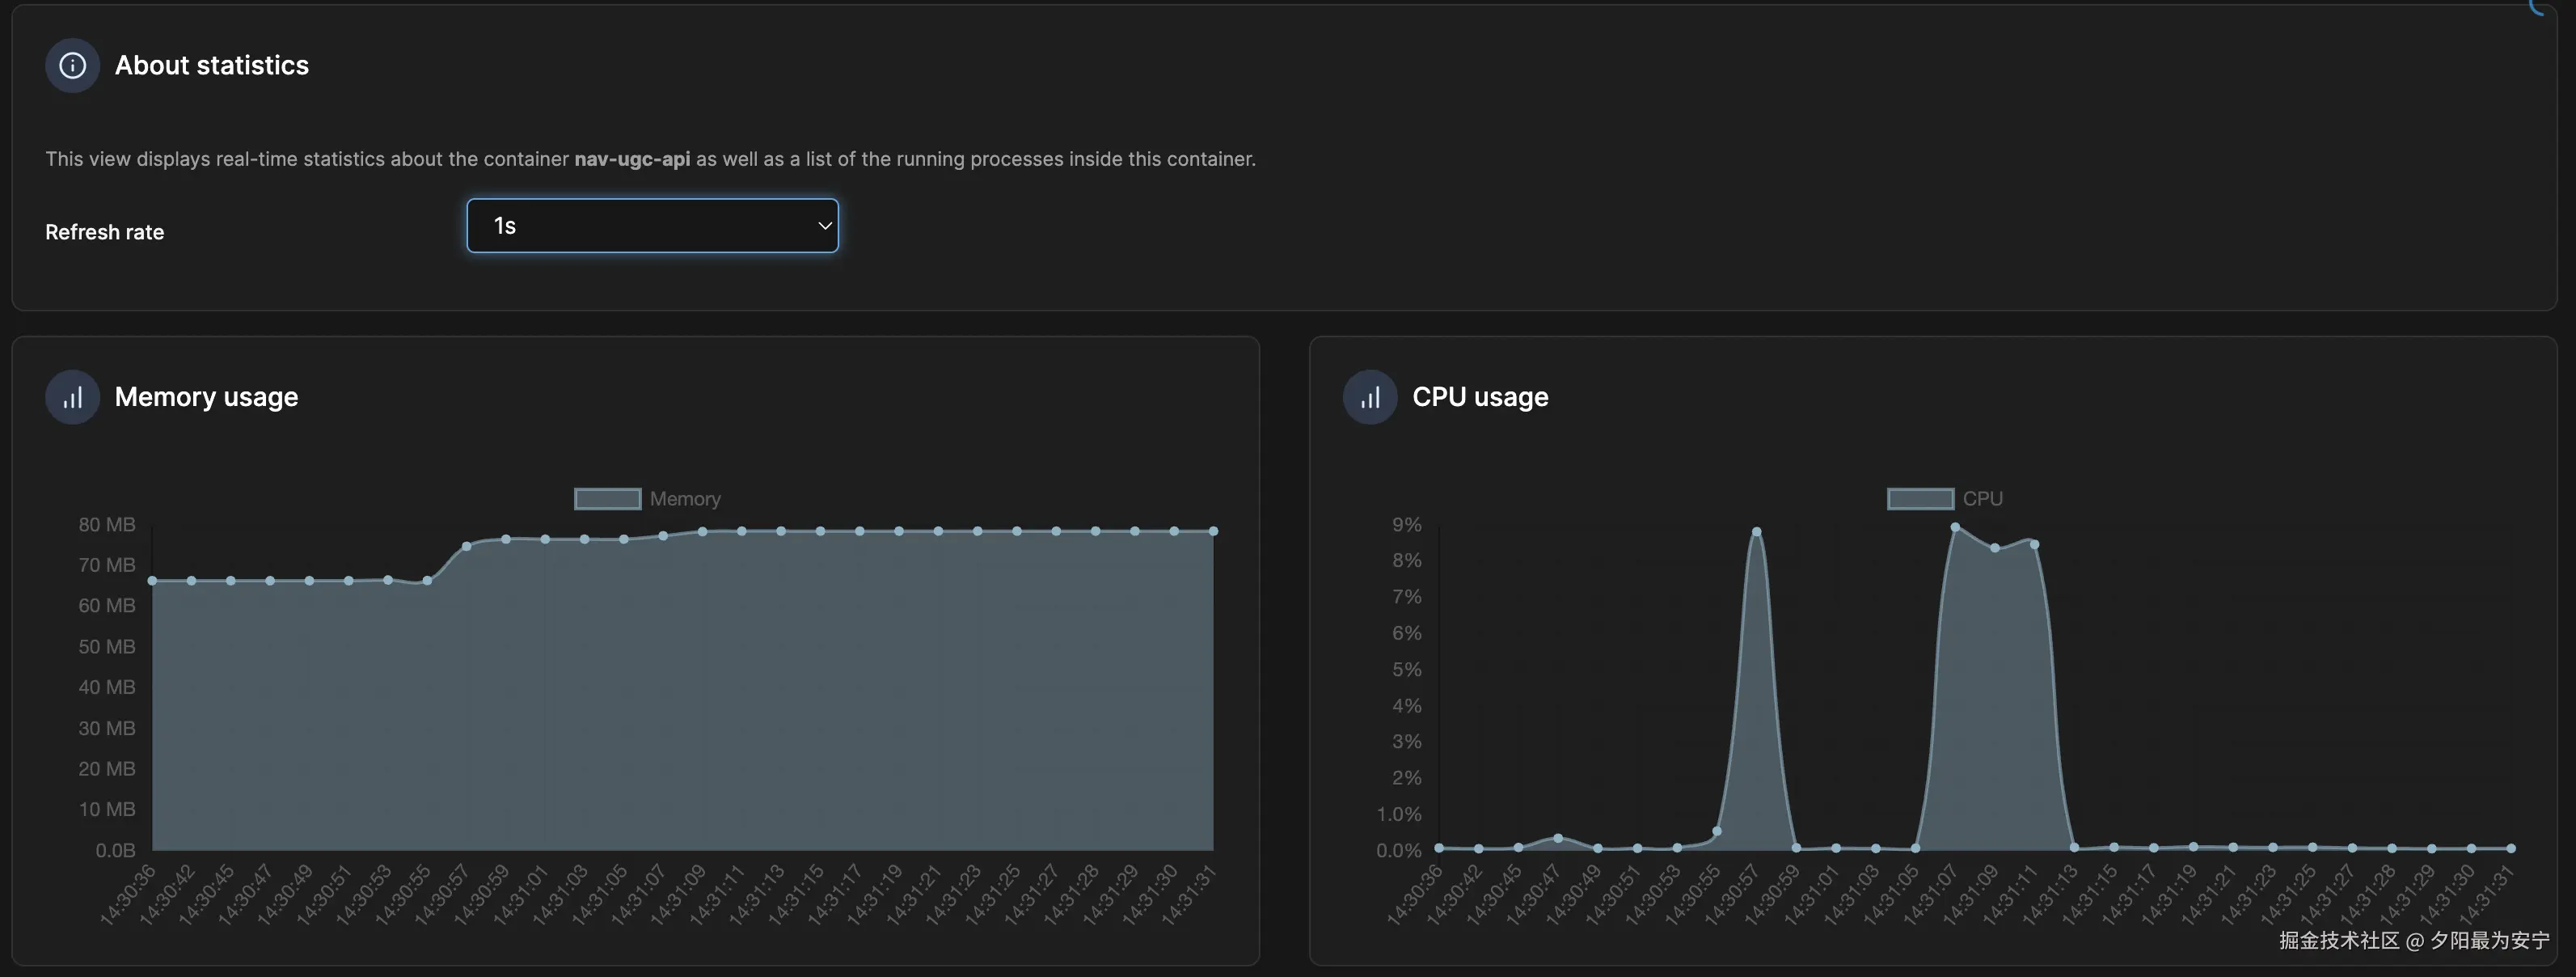Viewport: 2576px width, 977px height.
Task: Click the Refresh rate label
Action: [104, 232]
